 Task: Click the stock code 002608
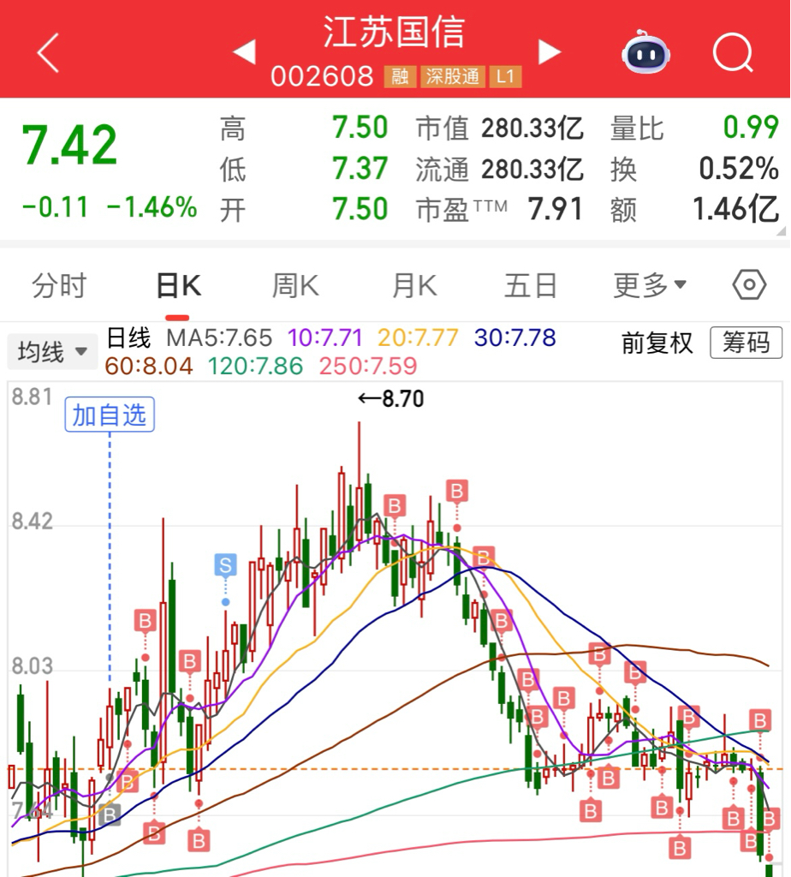[322, 76]
